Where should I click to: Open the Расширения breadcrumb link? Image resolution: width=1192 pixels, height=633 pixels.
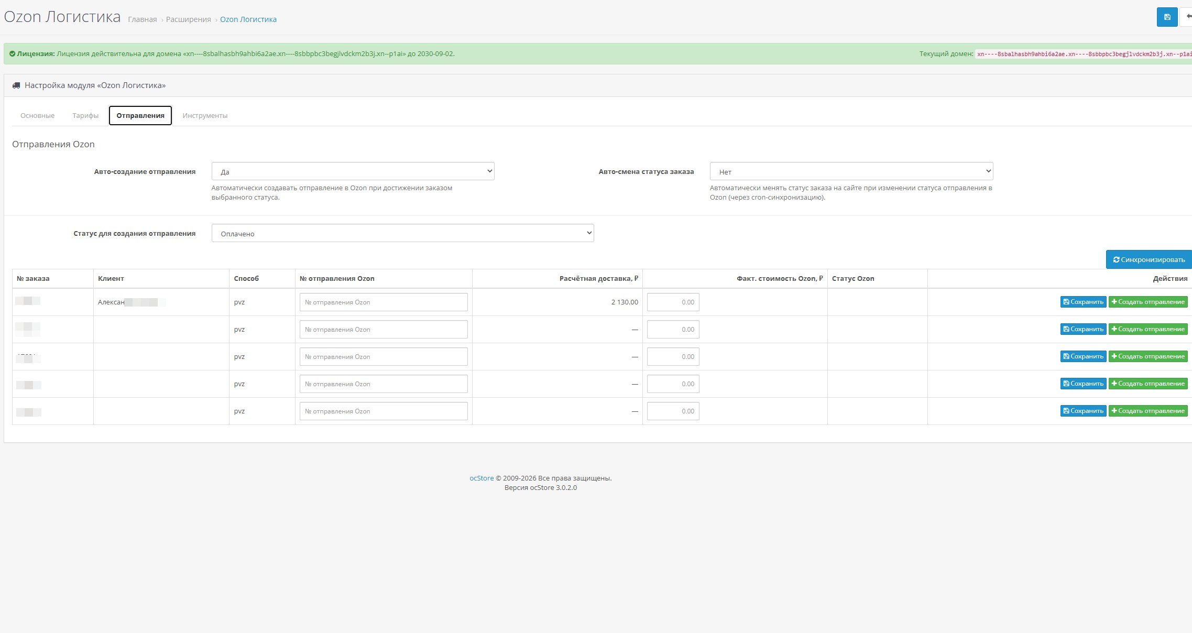(189, 19)
